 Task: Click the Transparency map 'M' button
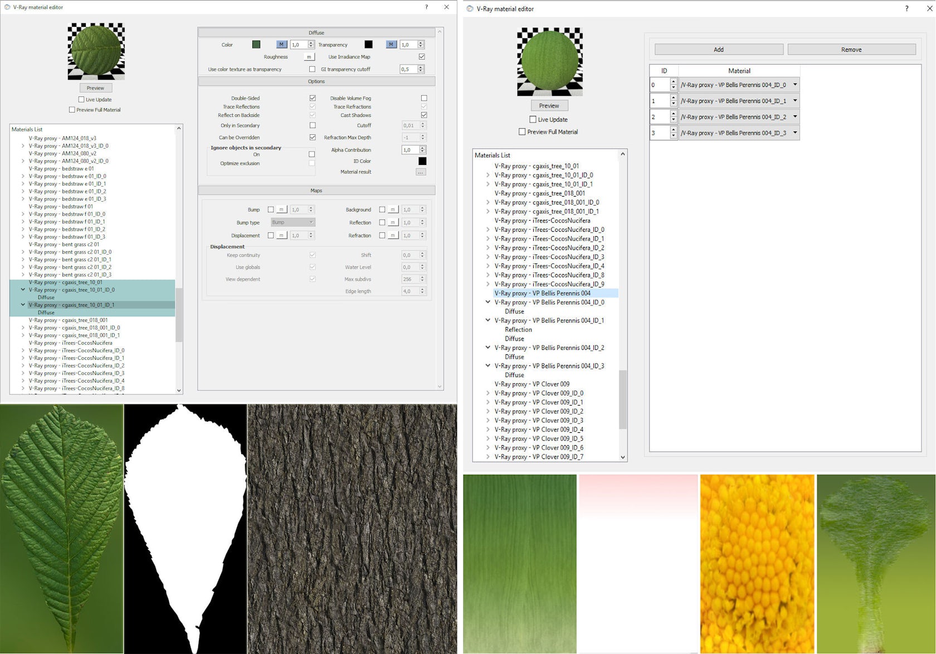point(391,45)
